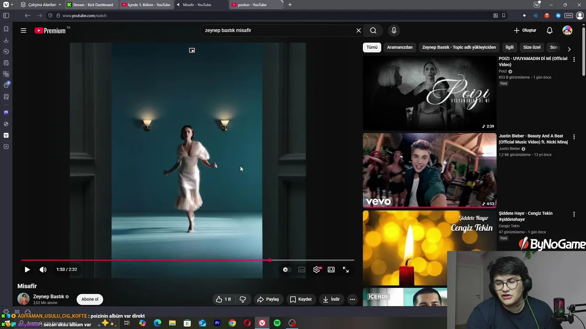Screen dimensions: 586x329
Task: Open options menu for POIZI video
Action: [574, 59]
